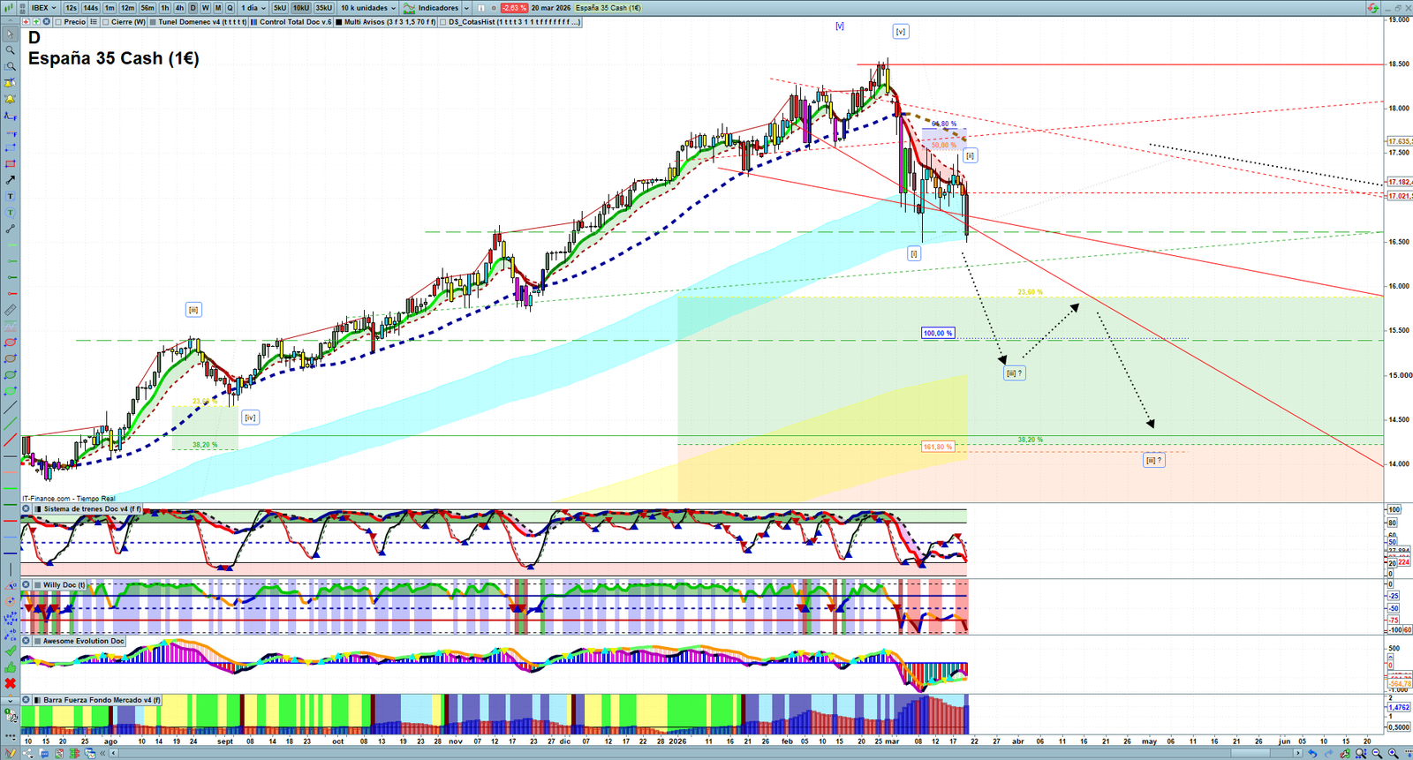The image size is (1413, 760).
Task: Click the "100,00 %" Fibonacci label
Action: point(937,333)
